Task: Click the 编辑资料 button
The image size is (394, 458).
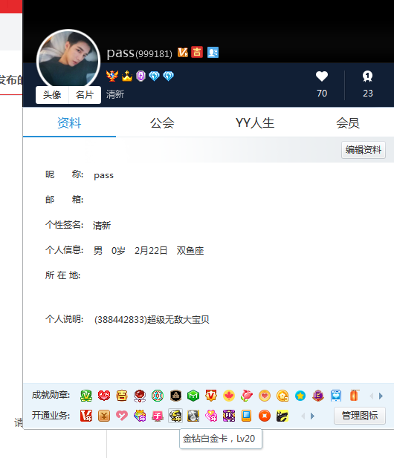Action: click(x=364, y=150)
